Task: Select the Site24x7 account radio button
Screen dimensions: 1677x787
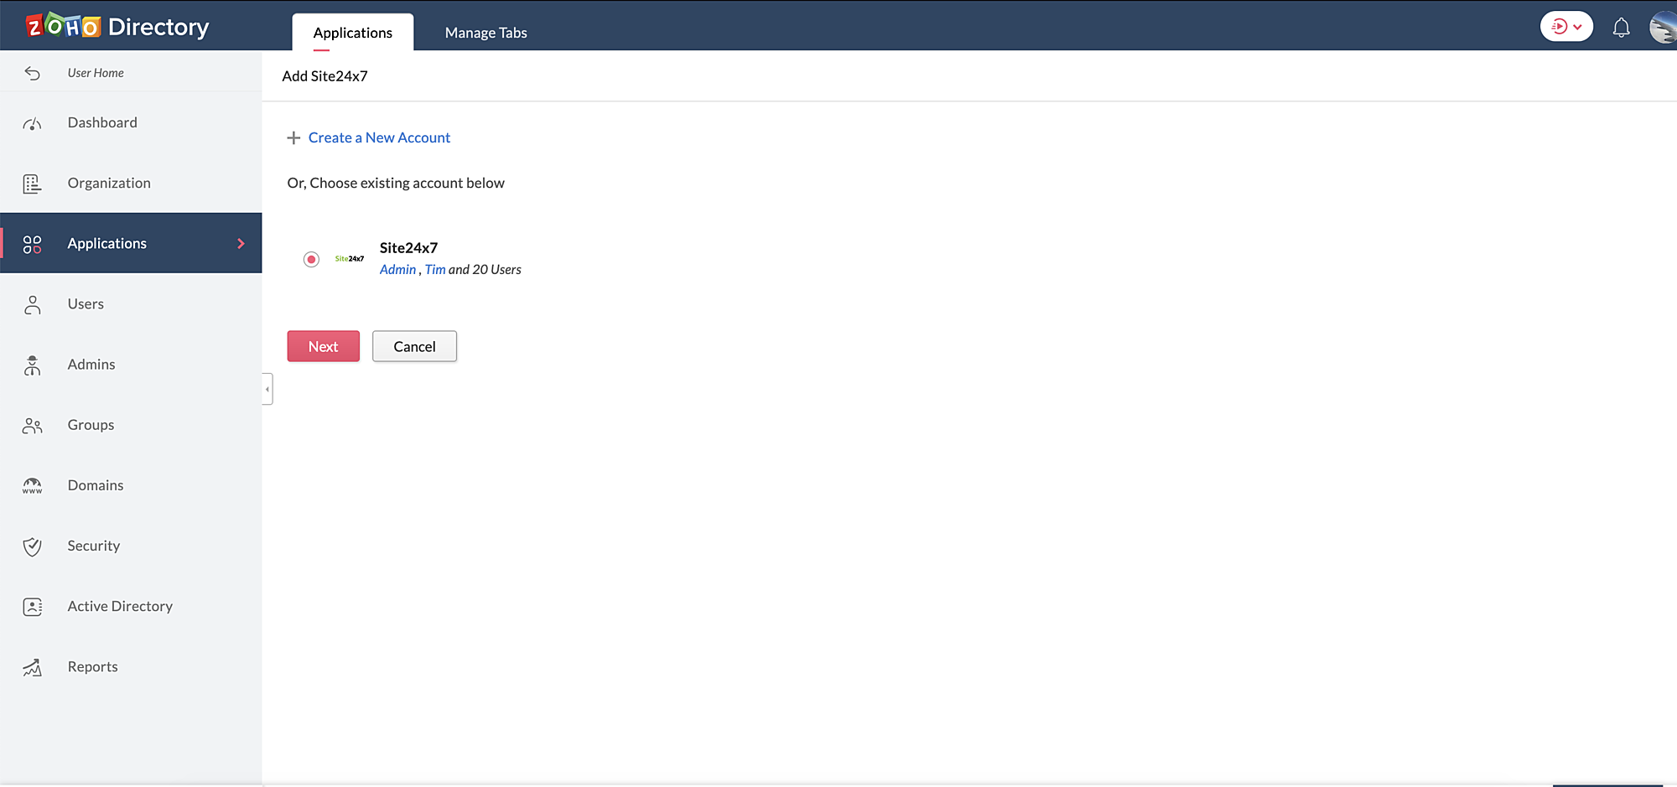Action: (x=311, y=259)
